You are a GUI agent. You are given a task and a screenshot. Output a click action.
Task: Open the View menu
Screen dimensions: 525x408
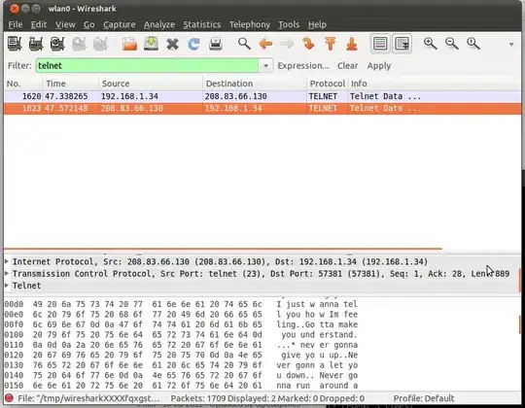tap(65, 24)
